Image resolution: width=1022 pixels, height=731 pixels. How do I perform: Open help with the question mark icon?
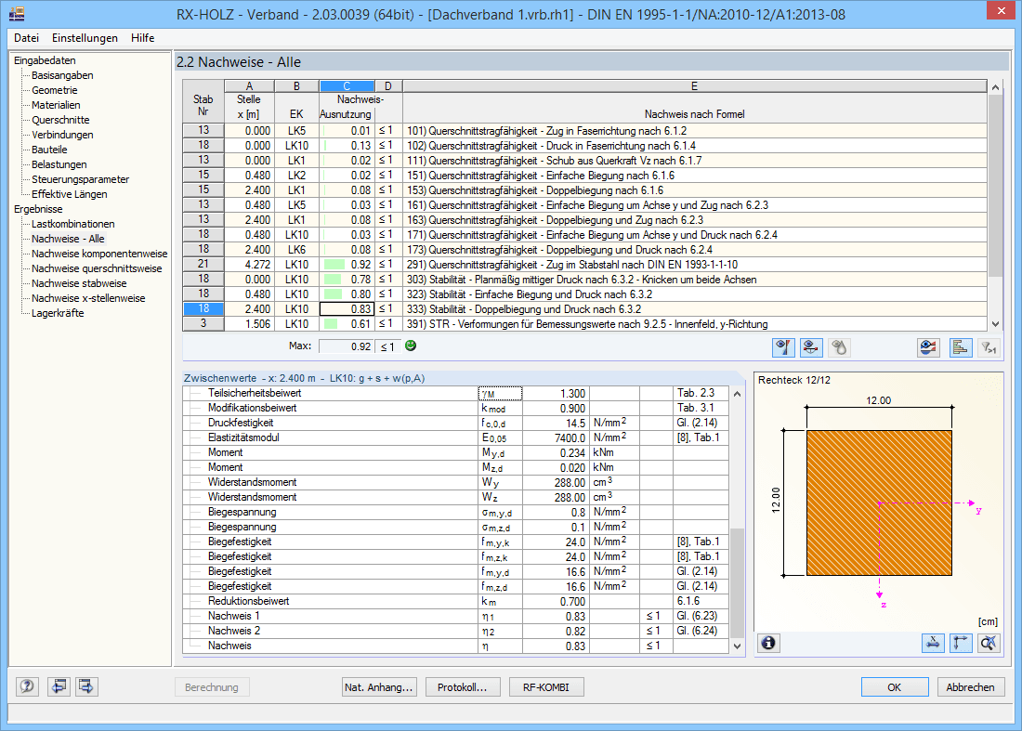pyautogui.click(x=27, y=686)
